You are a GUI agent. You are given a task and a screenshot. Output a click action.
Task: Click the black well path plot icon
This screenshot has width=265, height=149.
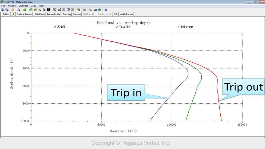pos(49,10)
